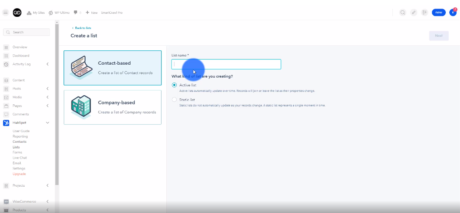Screen dimensions: 460x213
Task: Expand the Posts submenu chevron
Action: 47,89
